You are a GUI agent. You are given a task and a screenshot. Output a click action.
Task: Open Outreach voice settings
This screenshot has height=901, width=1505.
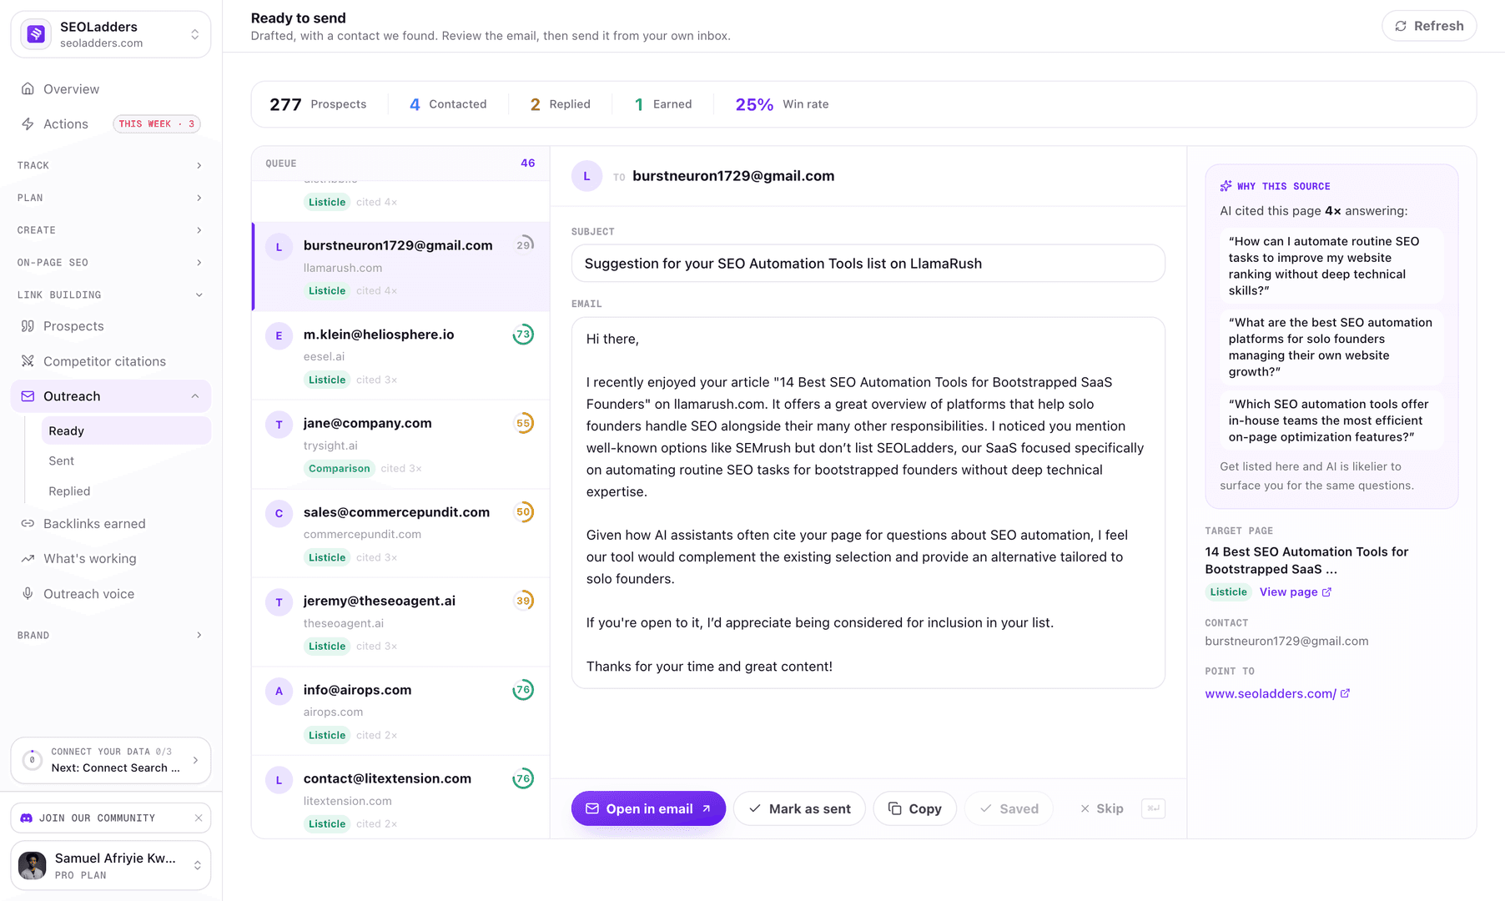111,594
